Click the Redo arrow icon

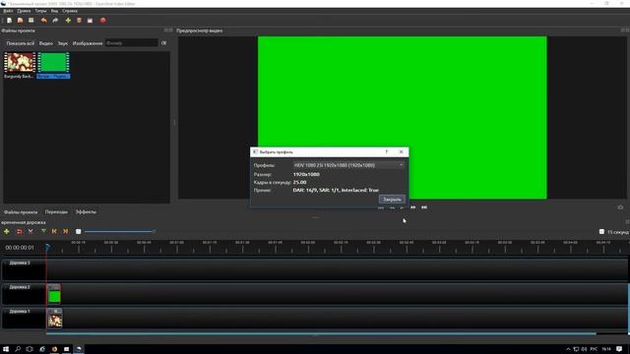(55, 20)
